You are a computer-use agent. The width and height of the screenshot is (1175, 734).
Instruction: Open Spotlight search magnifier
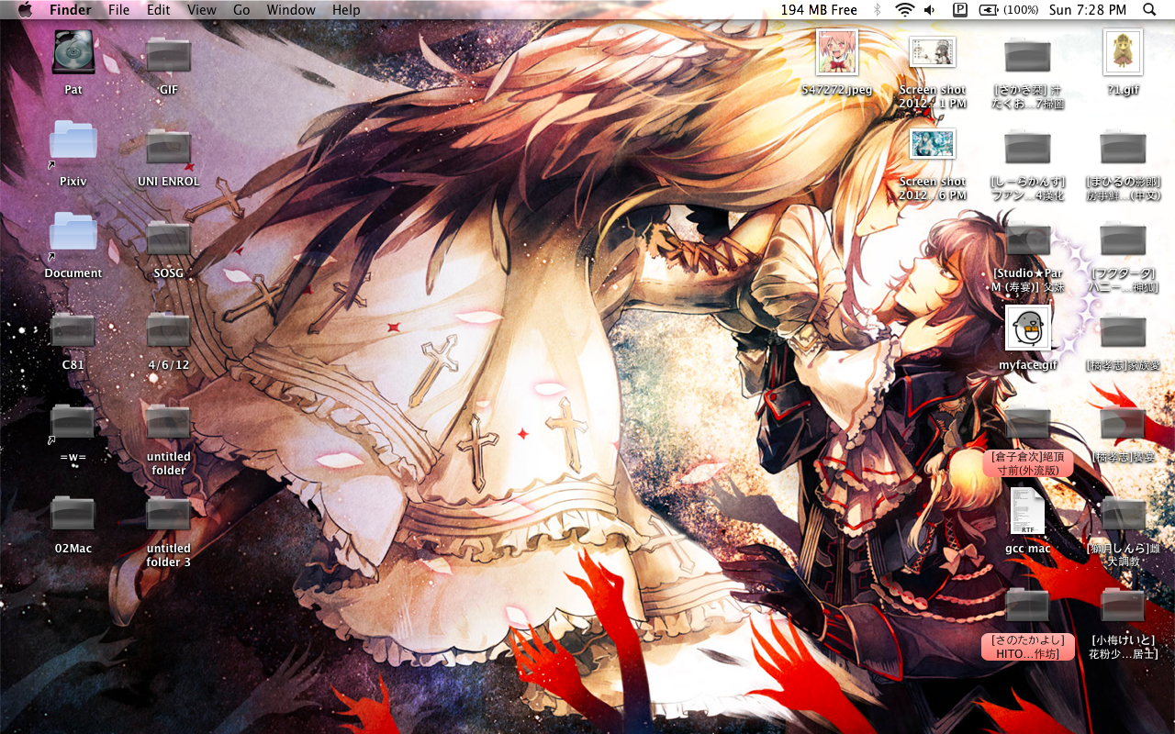click(1149, 10)
